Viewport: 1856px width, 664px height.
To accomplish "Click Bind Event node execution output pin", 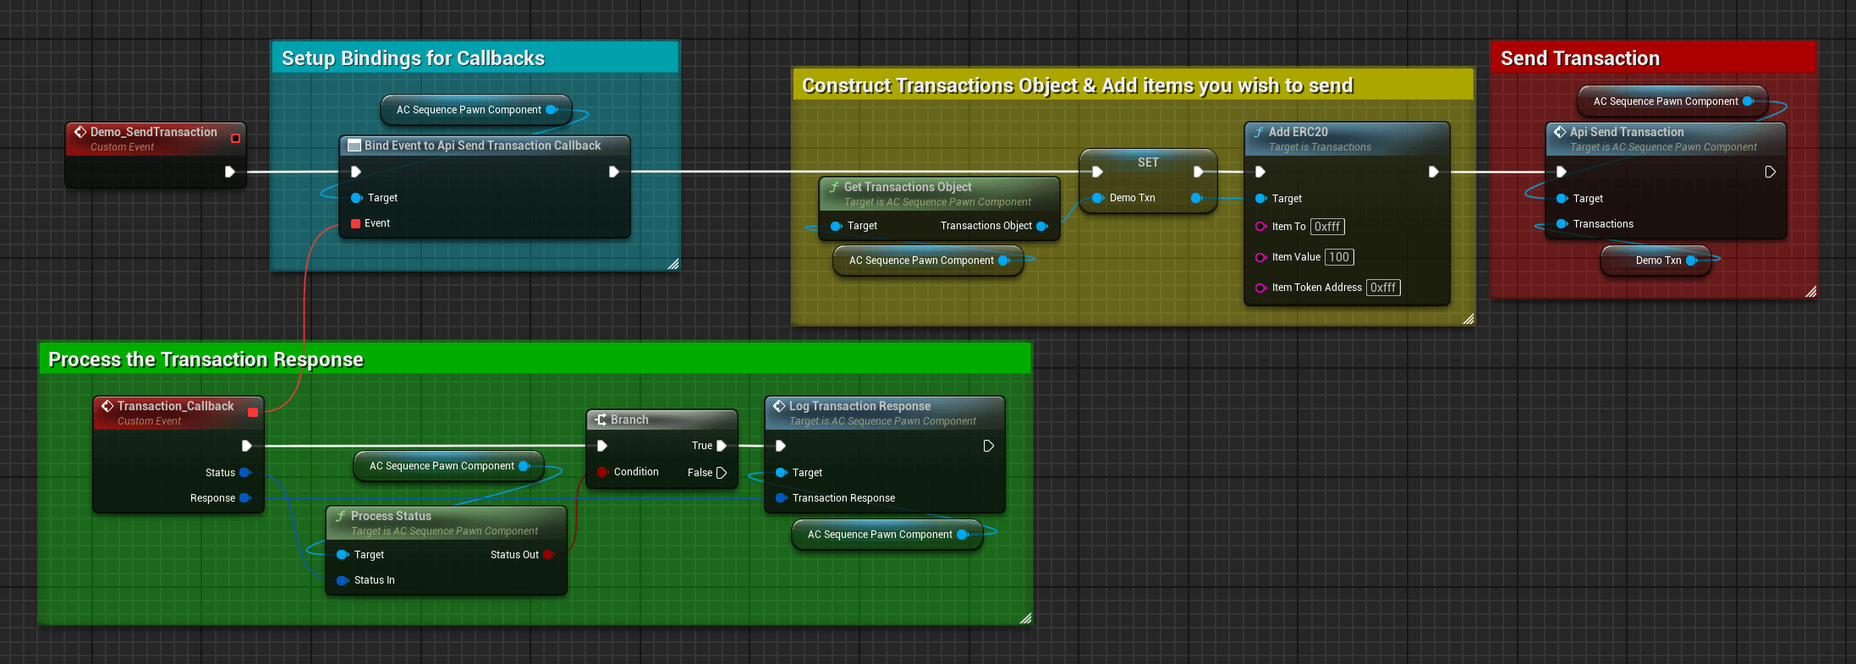I will 614,172.
